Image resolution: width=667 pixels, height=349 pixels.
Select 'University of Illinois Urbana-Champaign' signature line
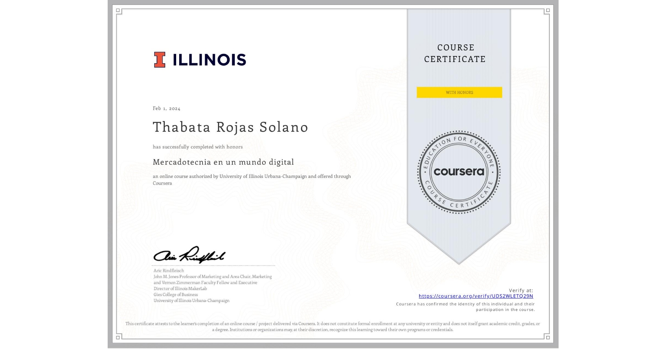click(x=191, y=300)
